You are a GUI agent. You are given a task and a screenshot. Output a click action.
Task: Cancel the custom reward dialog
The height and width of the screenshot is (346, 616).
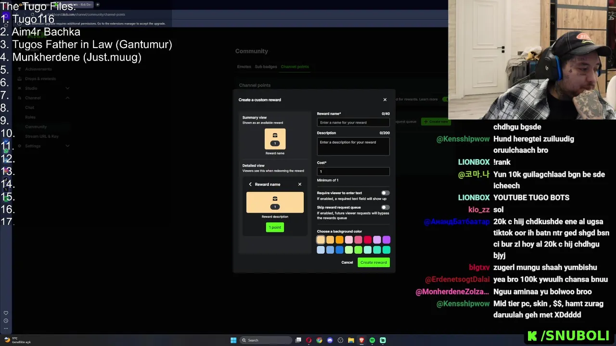coord(347,262)
